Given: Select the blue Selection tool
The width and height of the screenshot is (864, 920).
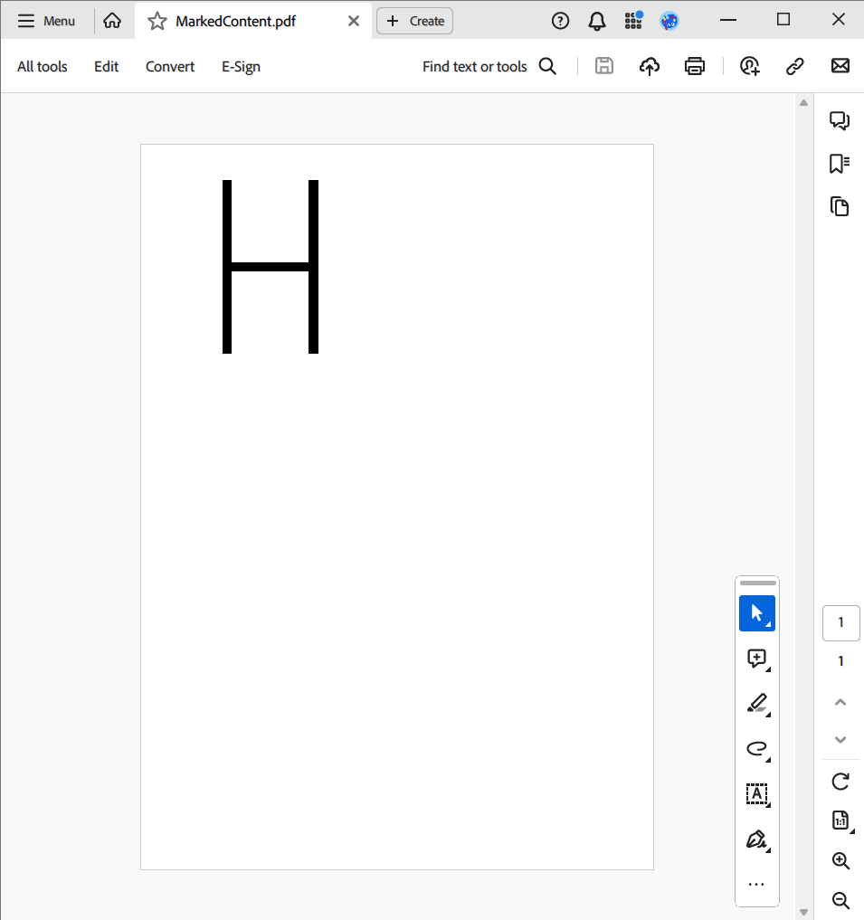Looking at the screenshot, I should [756, 612].
